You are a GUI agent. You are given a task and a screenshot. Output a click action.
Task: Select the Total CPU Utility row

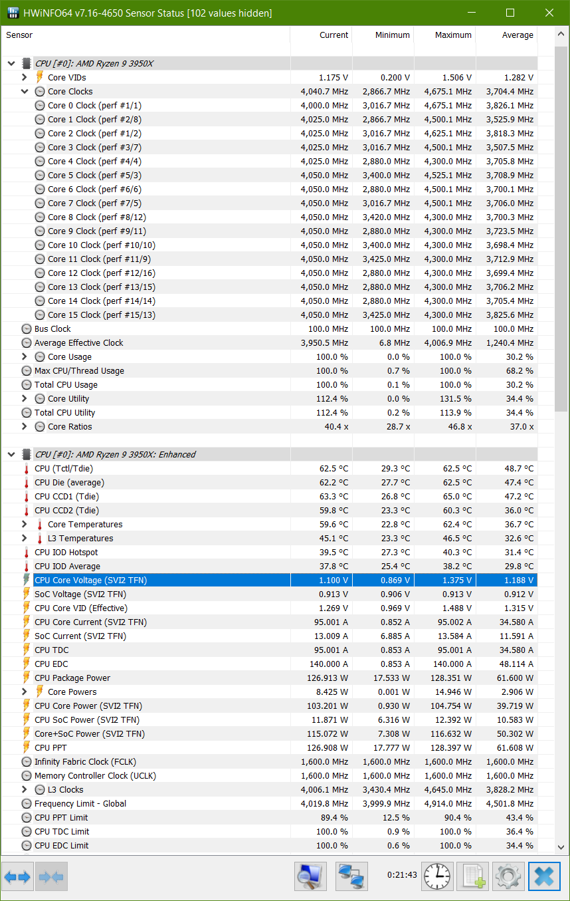(x=269, y=413)
